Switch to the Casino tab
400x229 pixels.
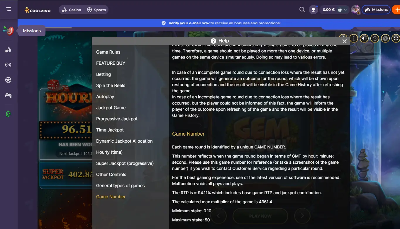72,10
